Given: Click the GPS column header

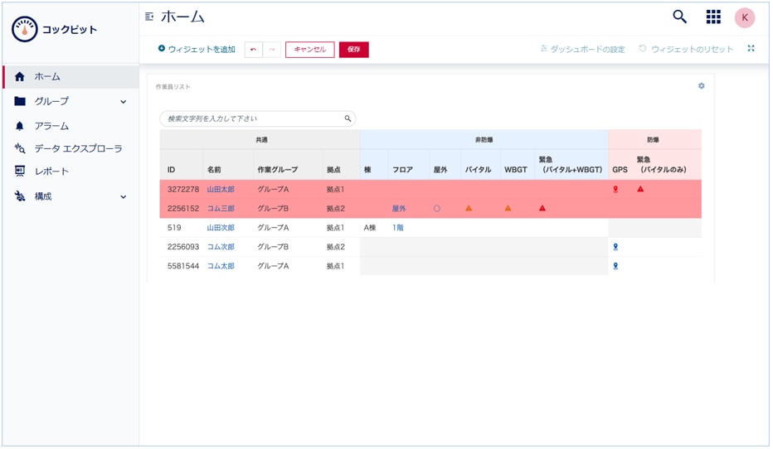Looking at the screenshot, I should click(x=620, y=169).
